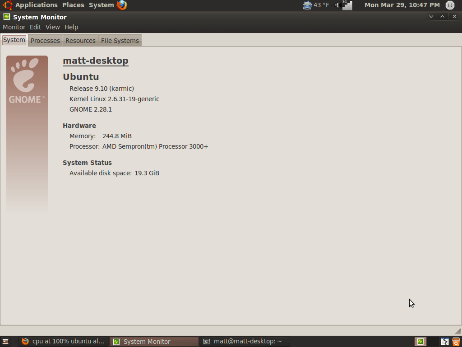
Task: Expand the window options chevron in titlebar
Action: (431, 16)
